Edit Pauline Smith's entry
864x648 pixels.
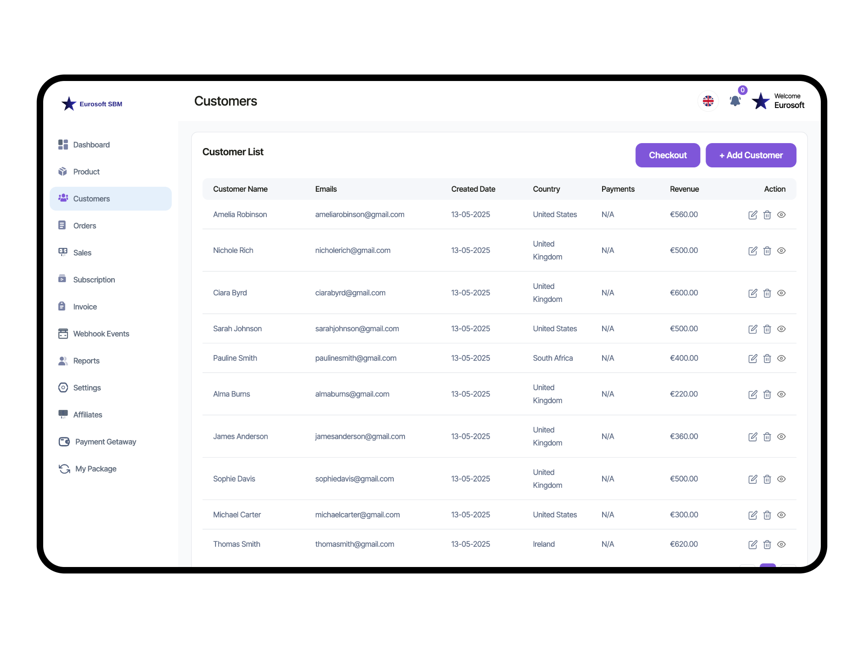click(752, 359)
